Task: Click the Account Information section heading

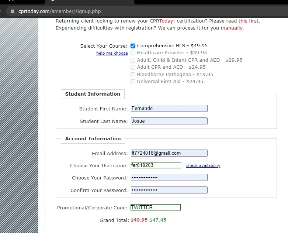Action: [x=93, y=139]
